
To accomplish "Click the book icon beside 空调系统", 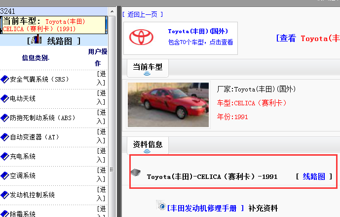I will tap(4, 176).
